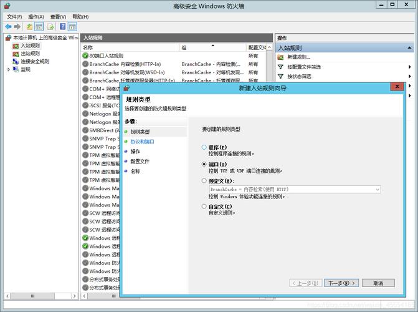Click the firewall icon beside 本地计算机 tree root

click(x=9, y=37)
